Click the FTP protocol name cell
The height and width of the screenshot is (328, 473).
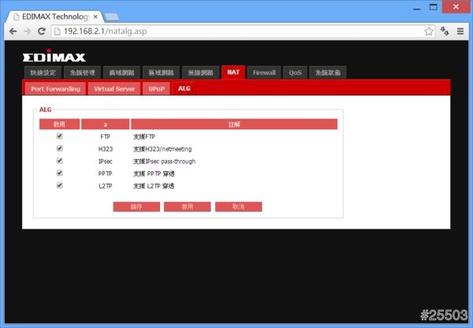click(x=106, y=136)
